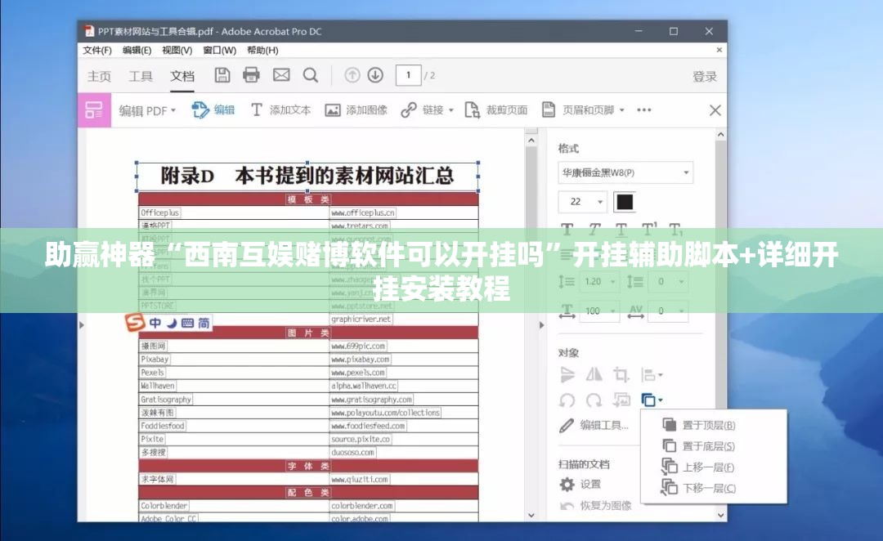883x541 pixels.
Task: Click the format panel scrollbar up arrow
Action: click(x=721, y=135)
